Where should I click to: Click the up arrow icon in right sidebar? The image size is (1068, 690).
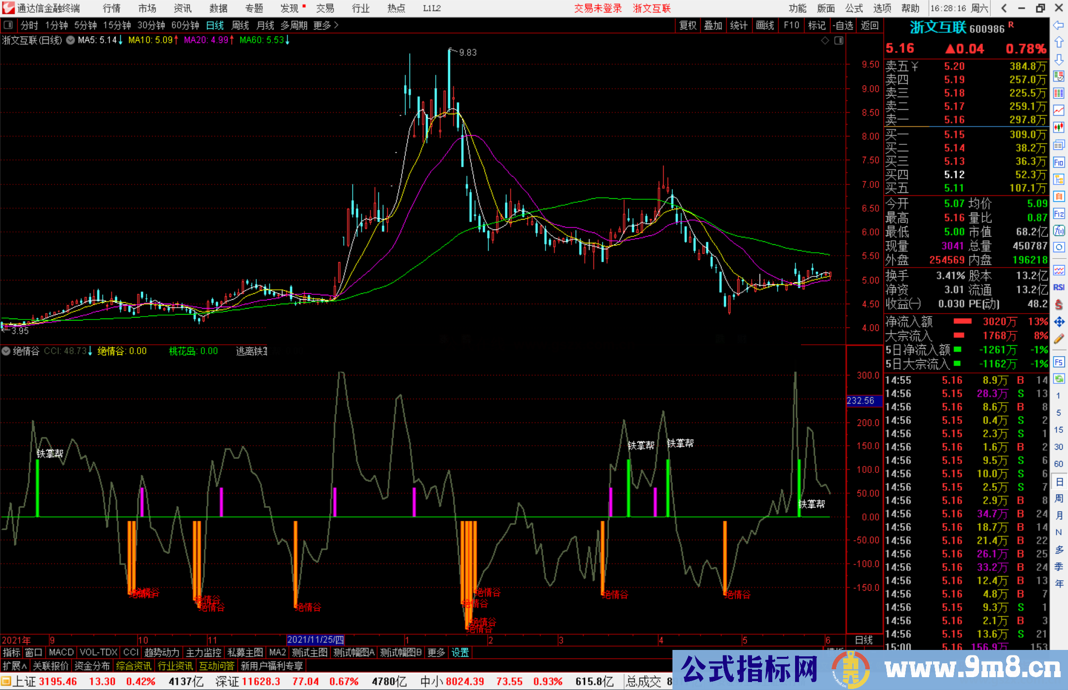1059,43
